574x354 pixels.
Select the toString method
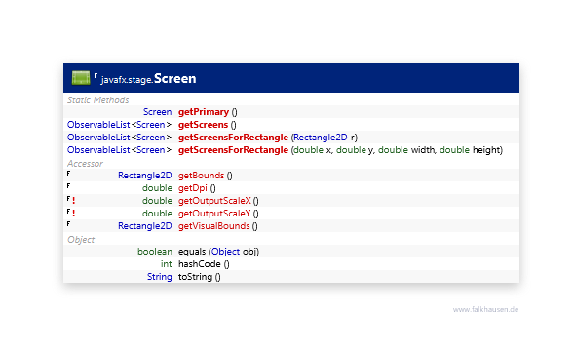point(195,277)
